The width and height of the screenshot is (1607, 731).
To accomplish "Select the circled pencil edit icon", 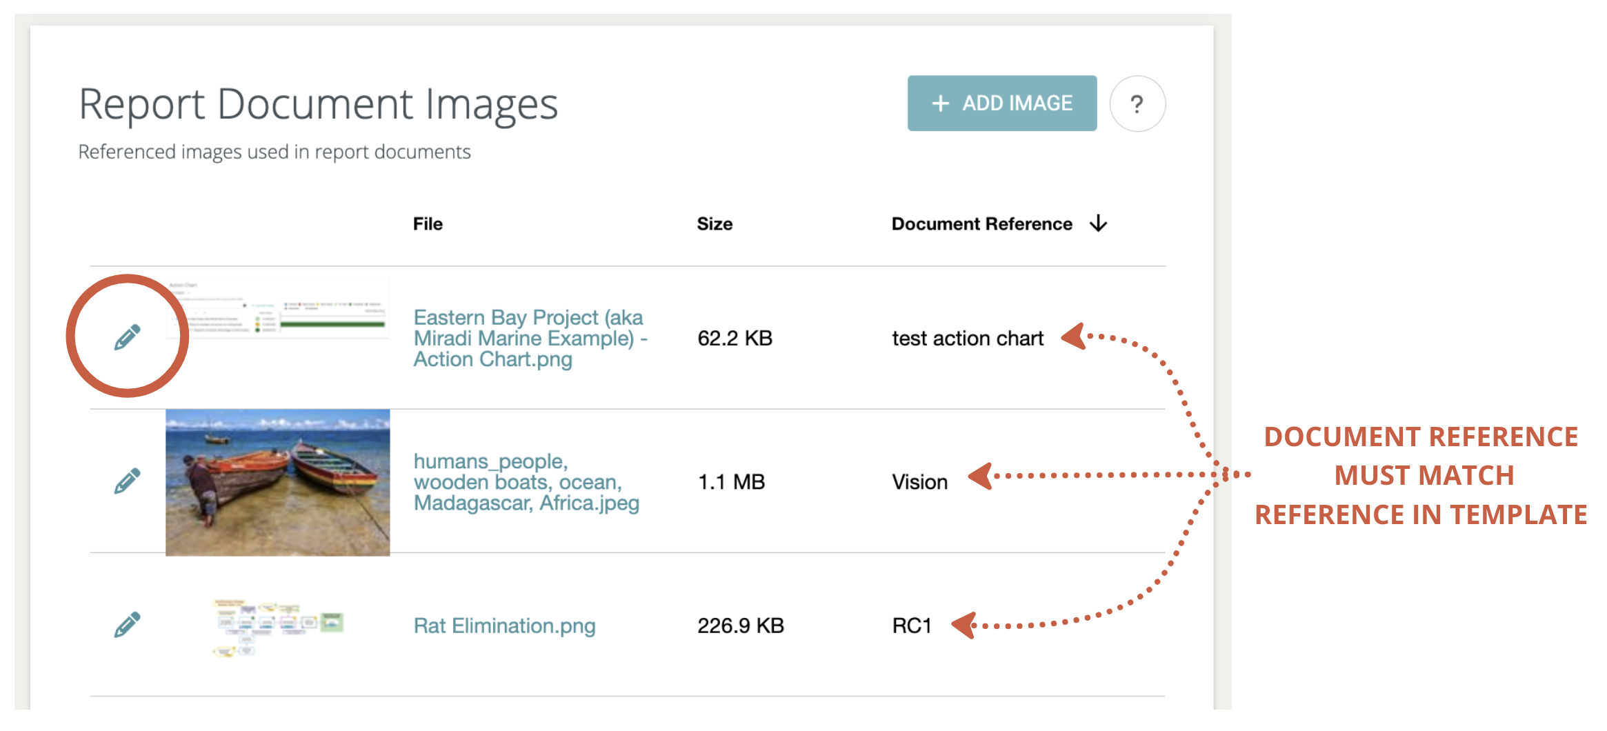I will [126, 336].
